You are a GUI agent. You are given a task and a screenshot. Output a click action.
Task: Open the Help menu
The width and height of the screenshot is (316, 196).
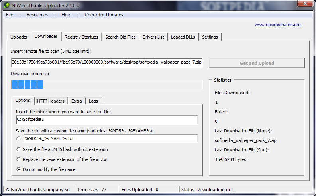click(66, 15)
